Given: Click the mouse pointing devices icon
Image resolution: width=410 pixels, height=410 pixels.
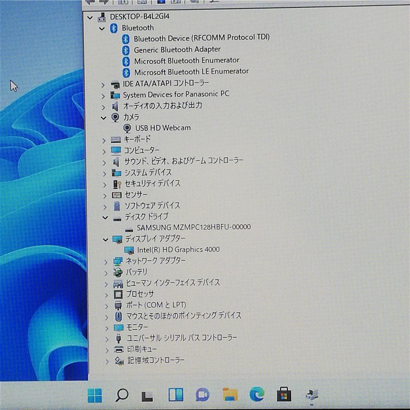Looking at the screenshot, I should tap(118, 317).
